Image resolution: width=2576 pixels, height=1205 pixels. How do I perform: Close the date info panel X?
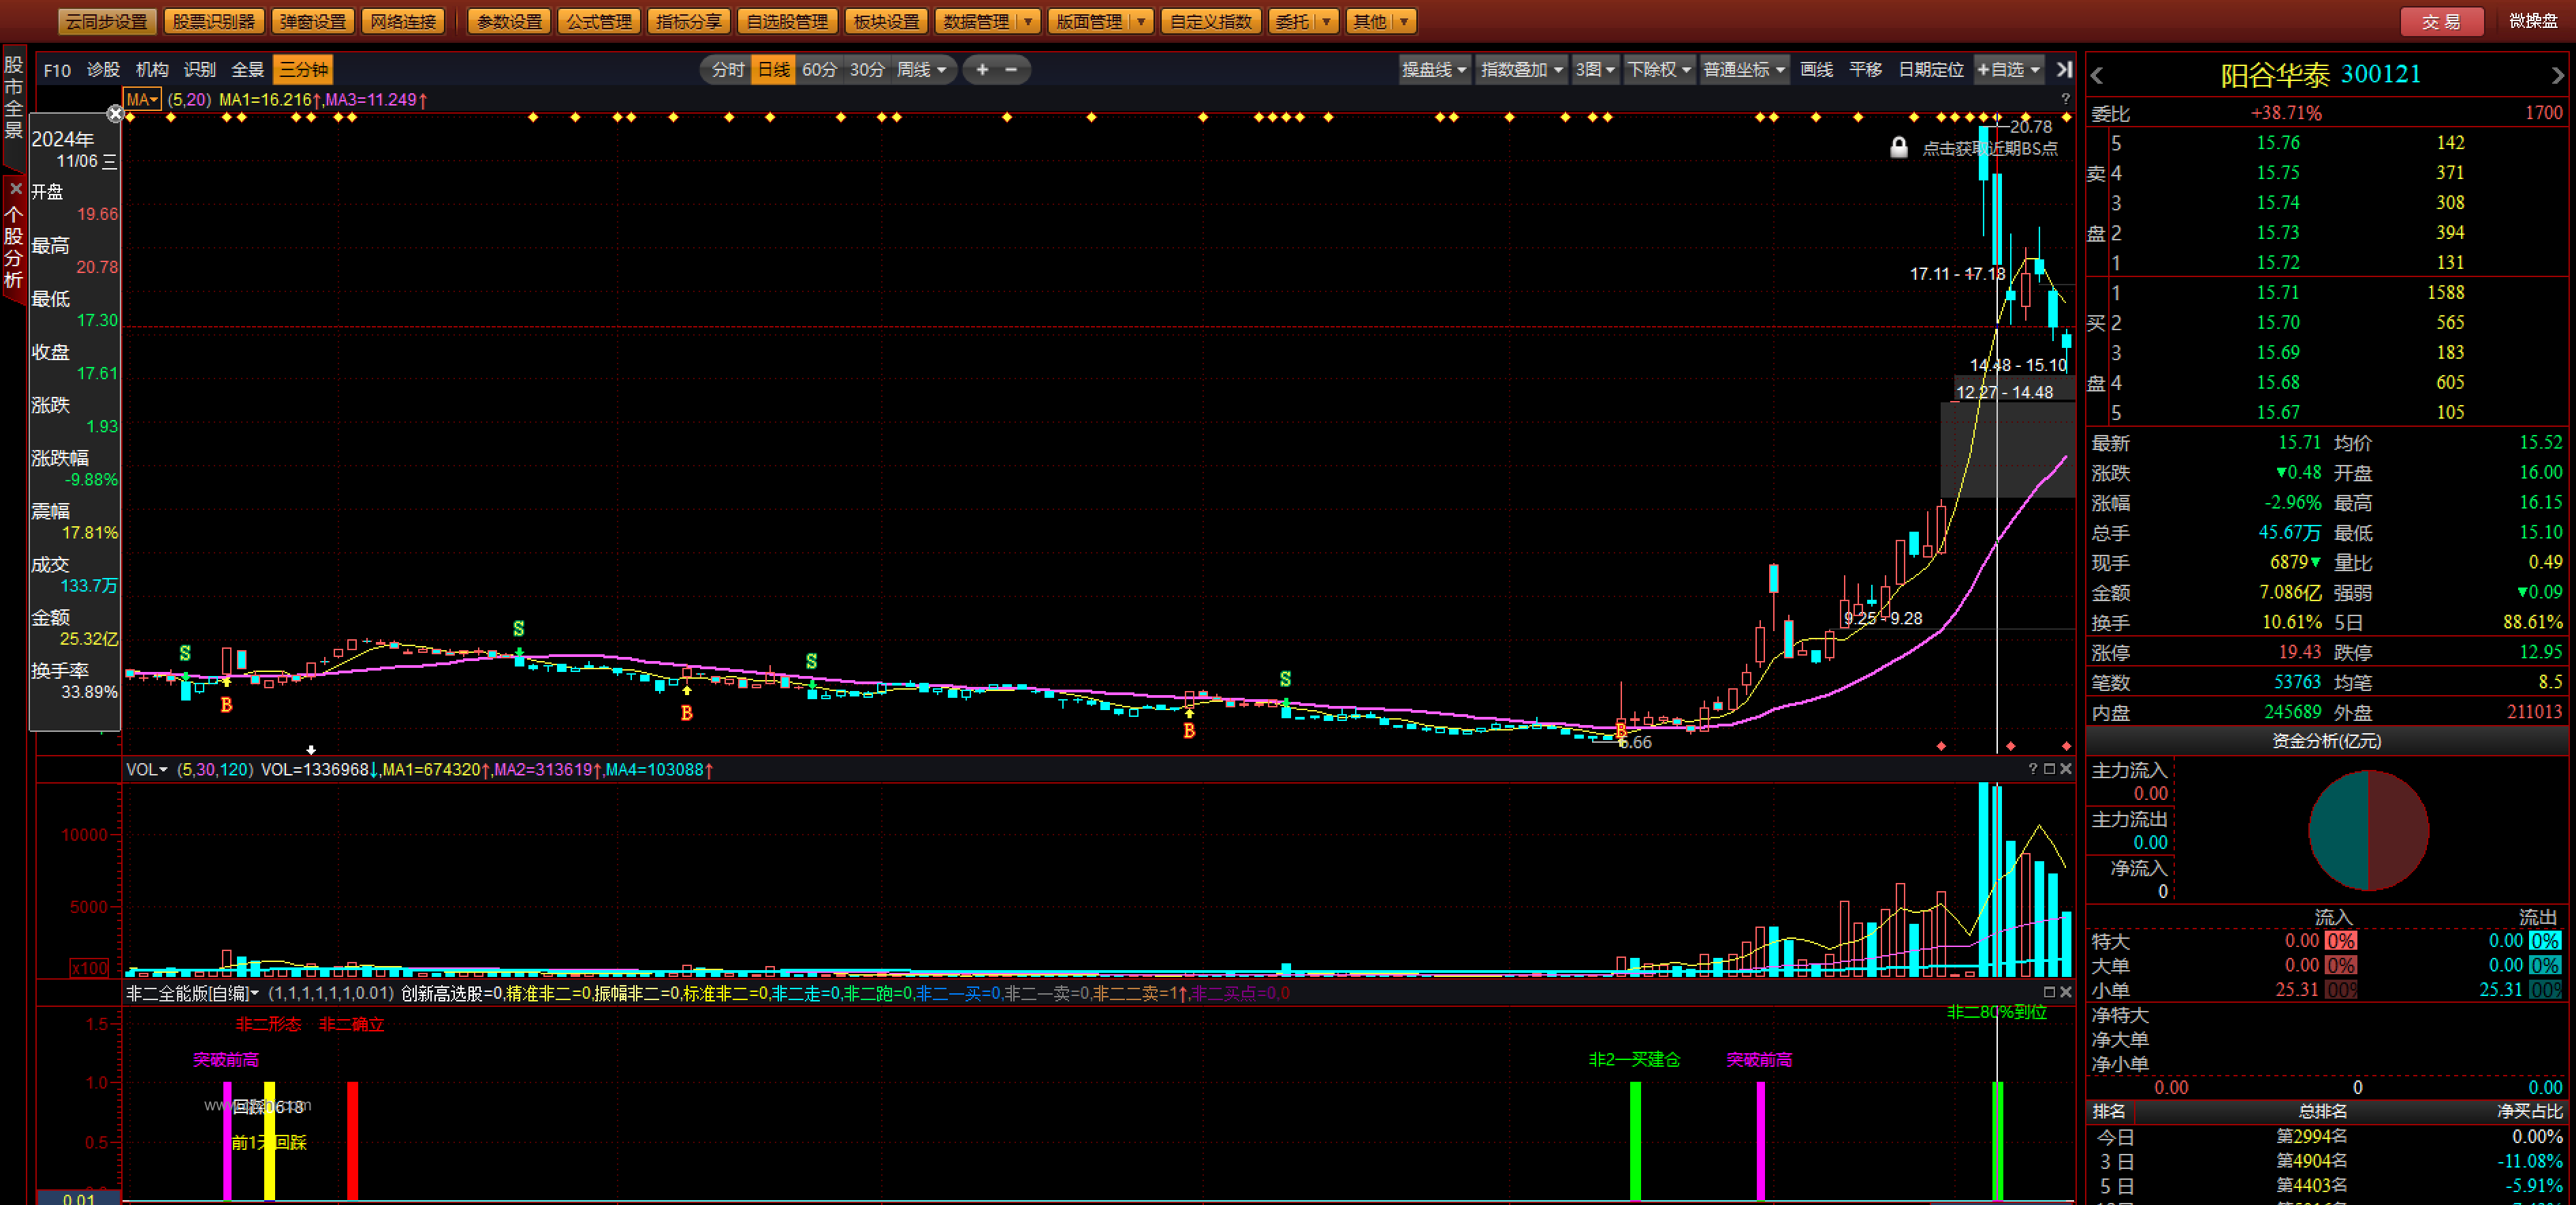point(115,114)
